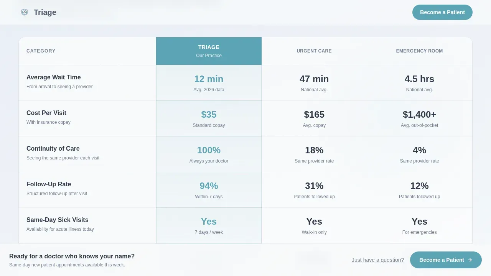Select the Emergency Room column header

pyautogui.click(x=419, y=51)
